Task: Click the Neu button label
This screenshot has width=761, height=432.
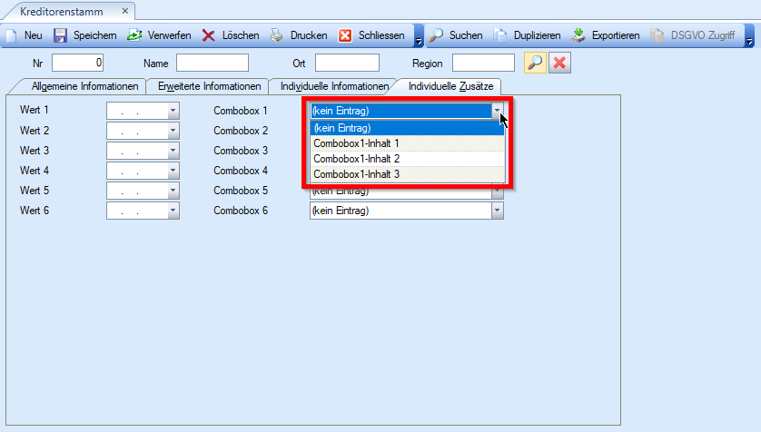Action: [x=33, y=35]
